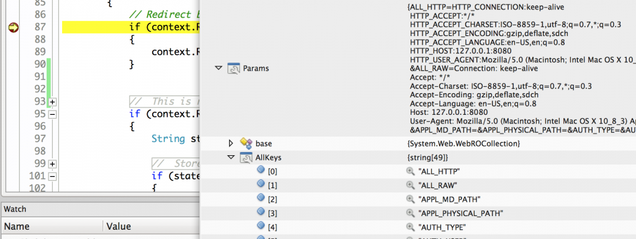This screenshot has width=636, height=239.
Task: Select the AllKeys row label
Action: [x=268, y=158]
